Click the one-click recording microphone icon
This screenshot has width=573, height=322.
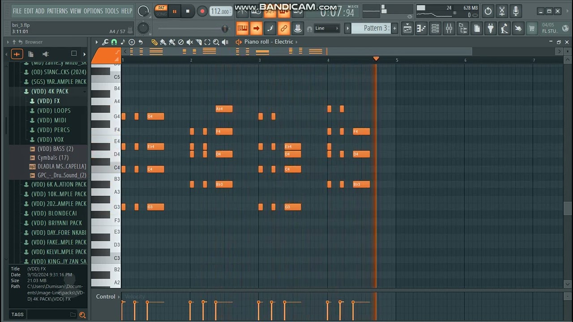516,11
